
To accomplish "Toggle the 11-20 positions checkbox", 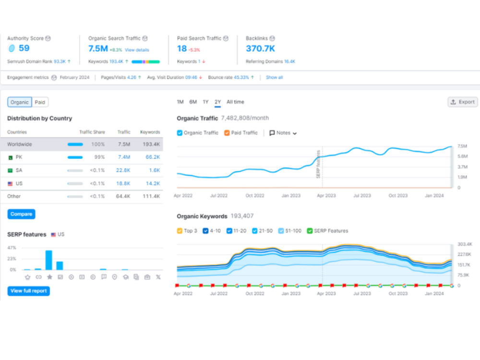I will point(229,231).
